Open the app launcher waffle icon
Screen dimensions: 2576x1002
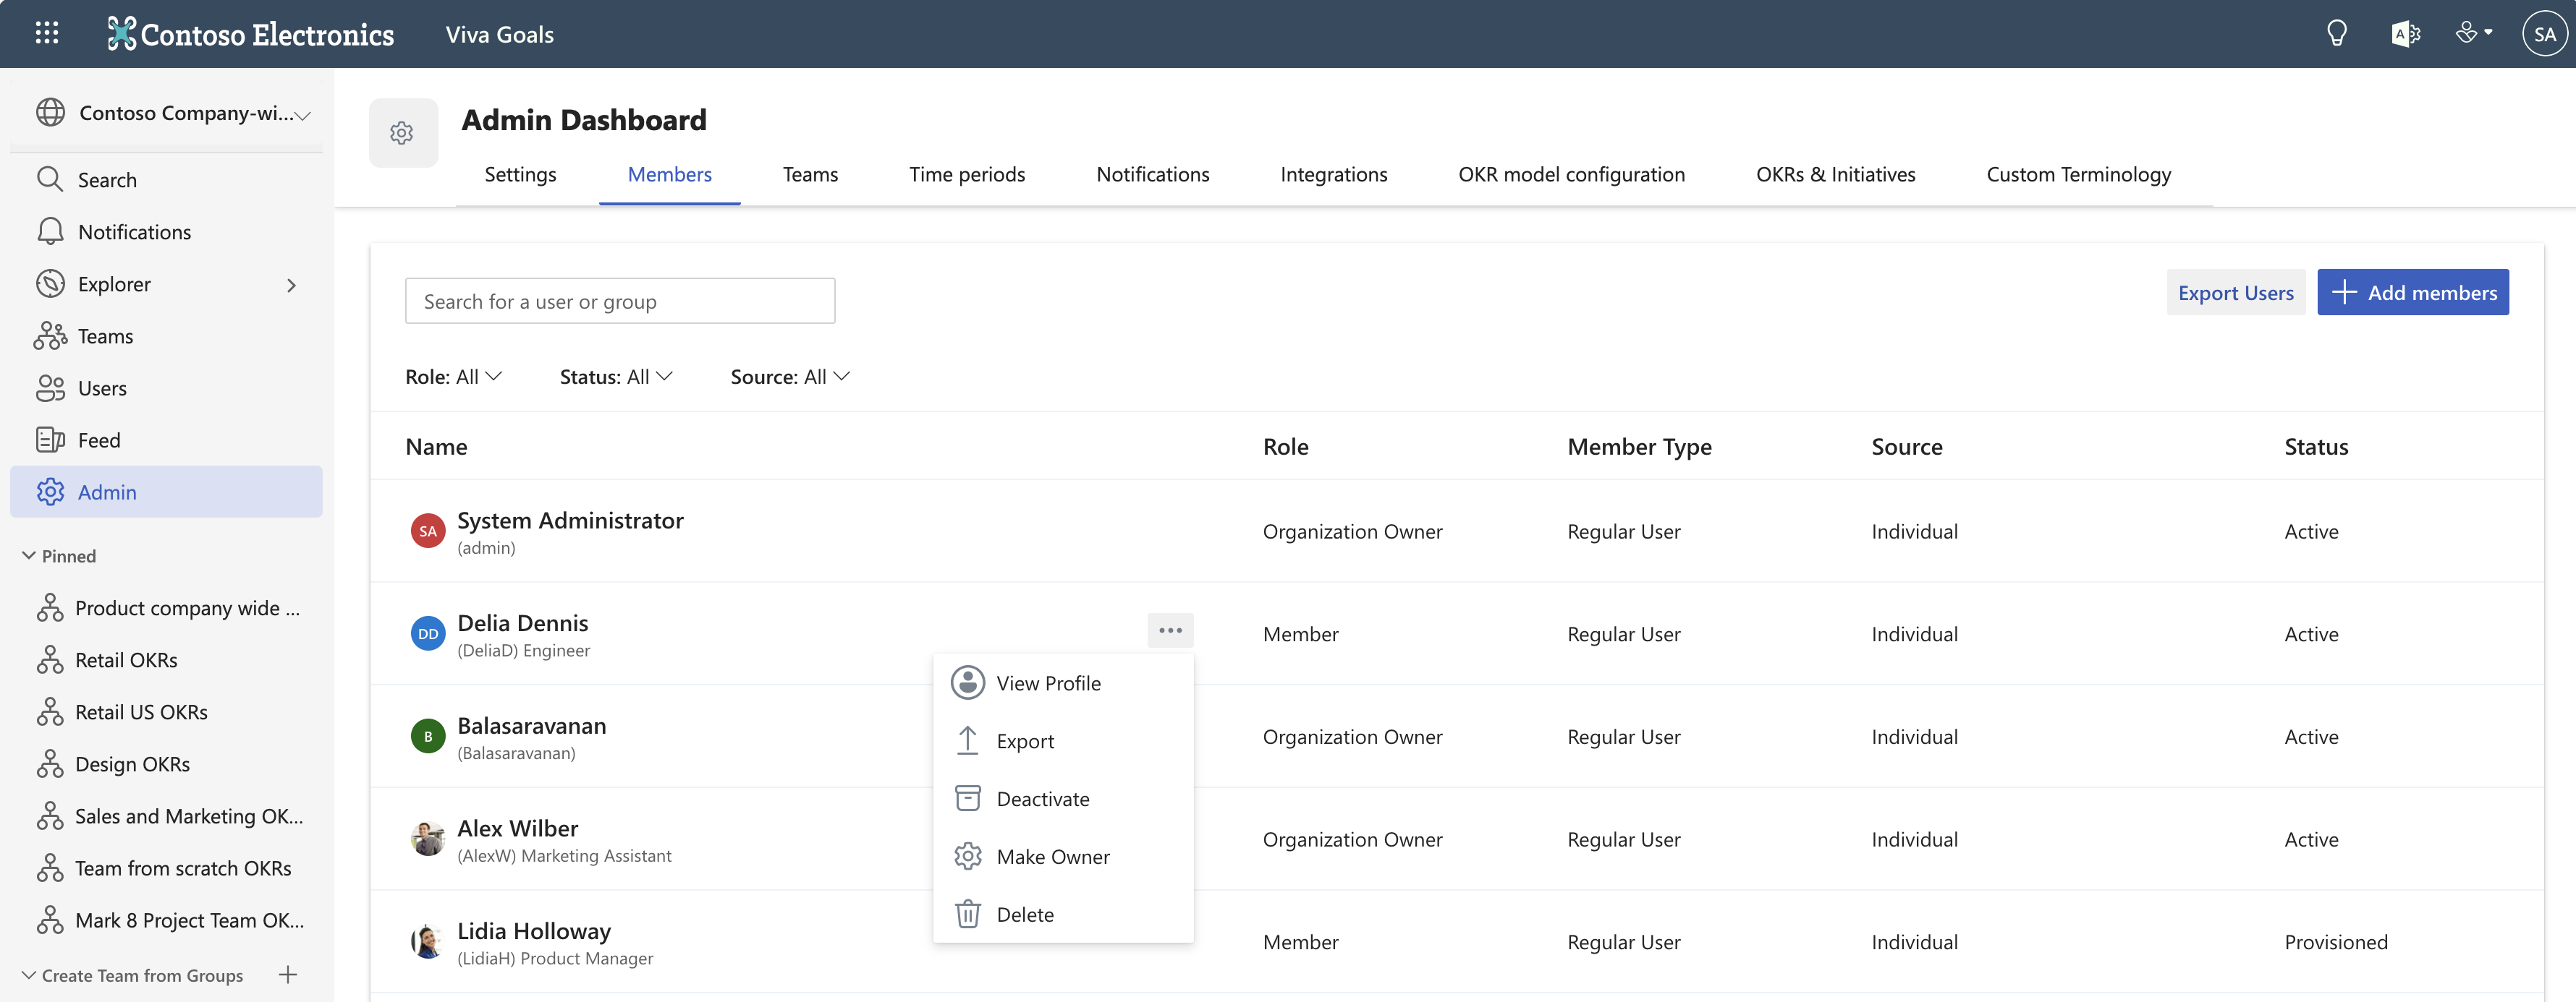point(46,33)
